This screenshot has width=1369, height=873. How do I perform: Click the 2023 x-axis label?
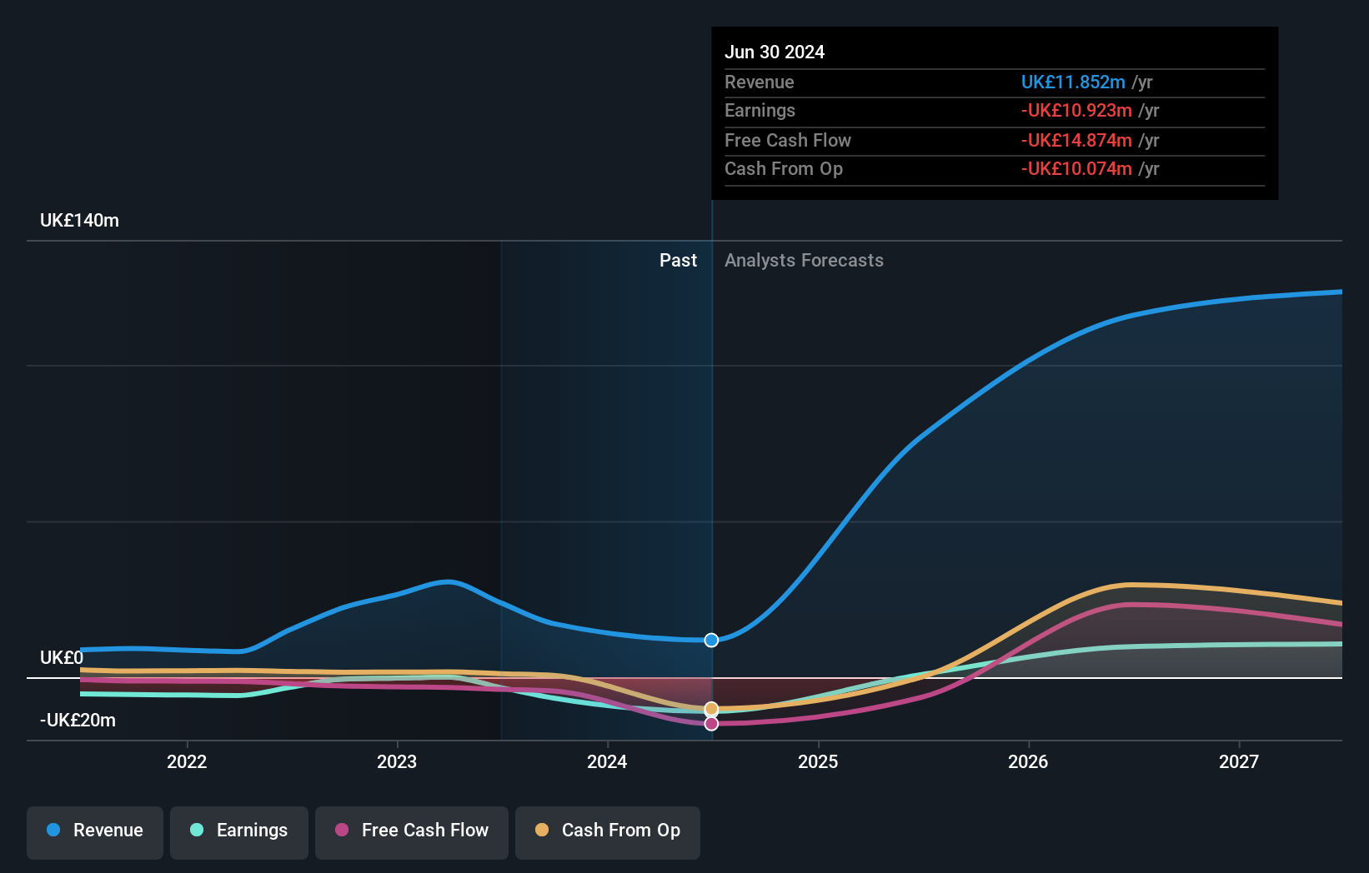[x=397, y=761]
